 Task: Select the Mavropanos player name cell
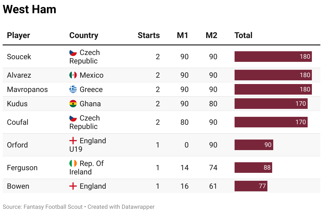point(27,90)
